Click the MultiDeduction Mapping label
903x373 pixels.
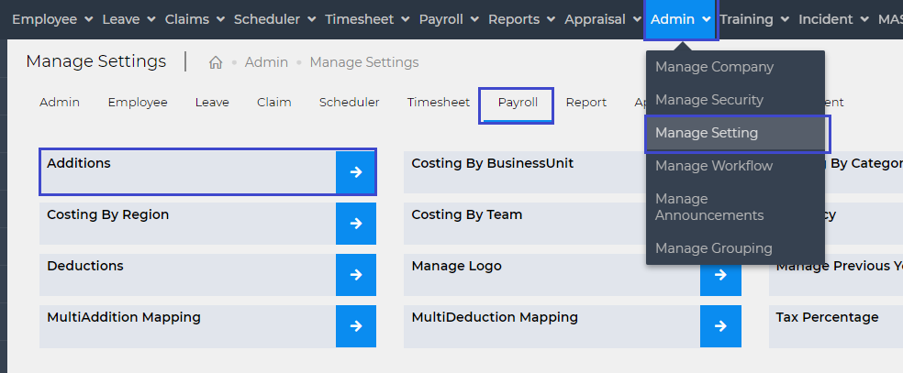pos(495,317)
